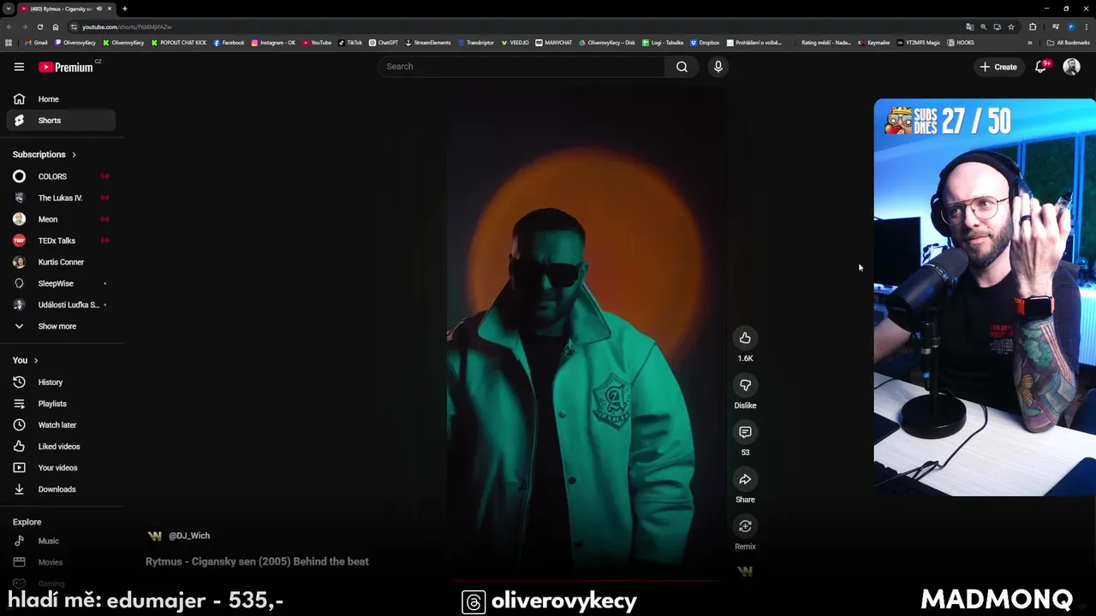
Task: Open the TikTok bookmark
Action: (350, 43)
